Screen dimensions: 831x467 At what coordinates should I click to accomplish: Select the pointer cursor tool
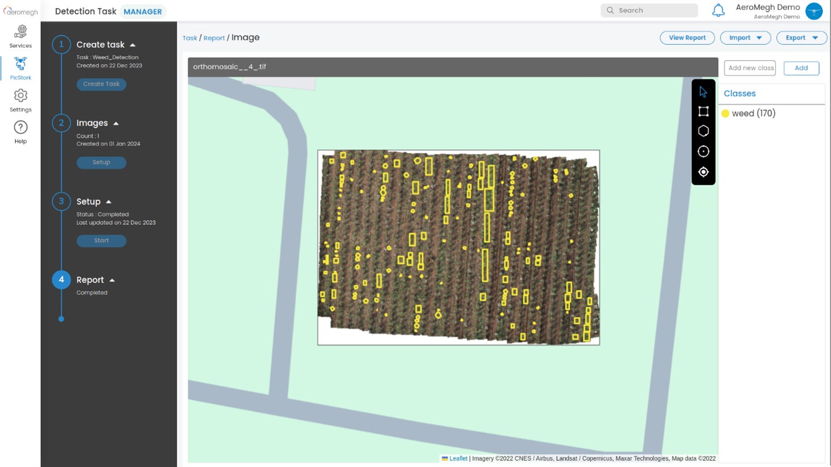(x=703, y=92)
